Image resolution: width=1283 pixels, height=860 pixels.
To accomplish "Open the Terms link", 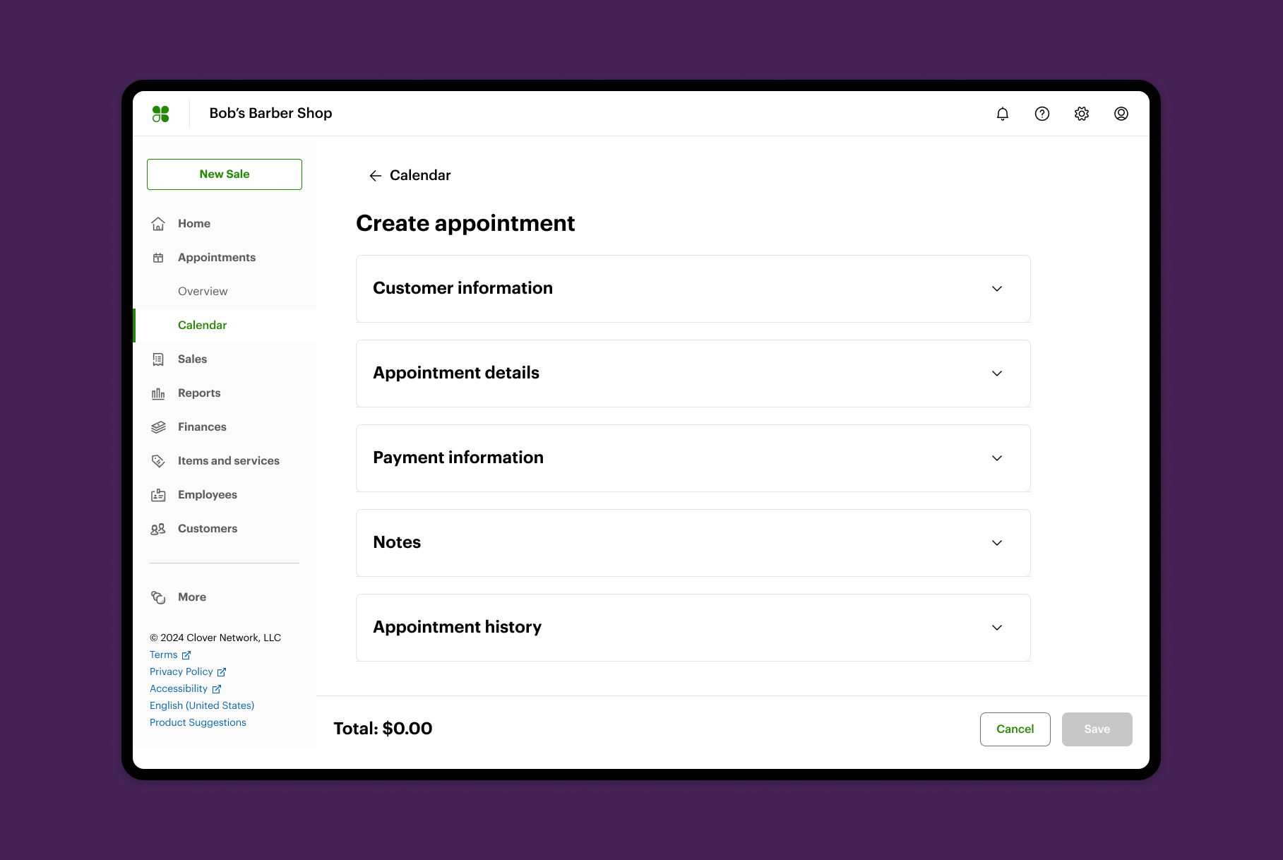I will tap(164, 655).
